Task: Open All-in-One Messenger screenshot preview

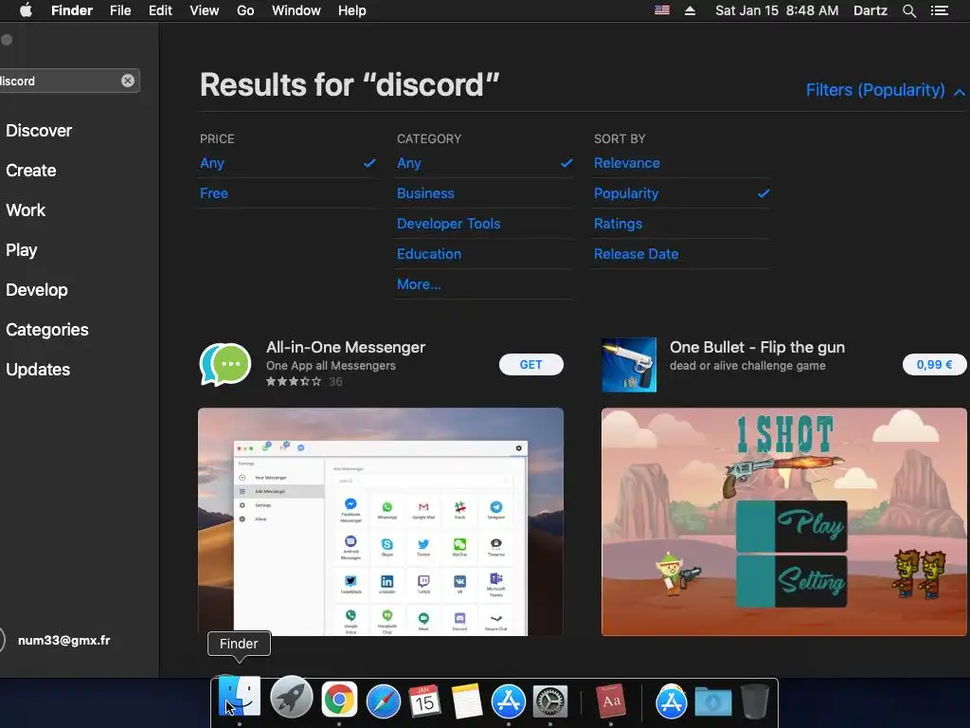Action: point(381,522)
